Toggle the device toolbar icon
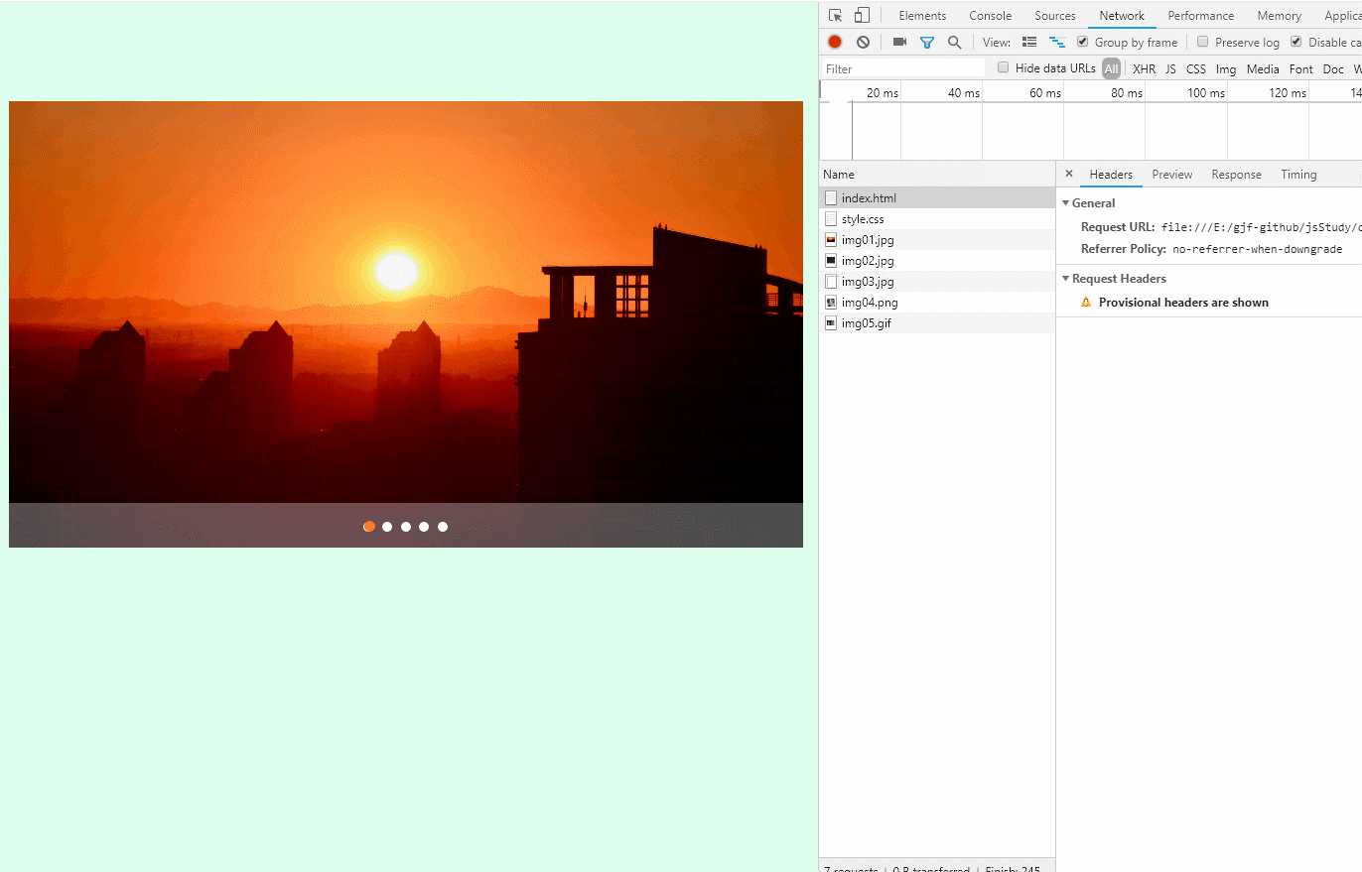 861,15
